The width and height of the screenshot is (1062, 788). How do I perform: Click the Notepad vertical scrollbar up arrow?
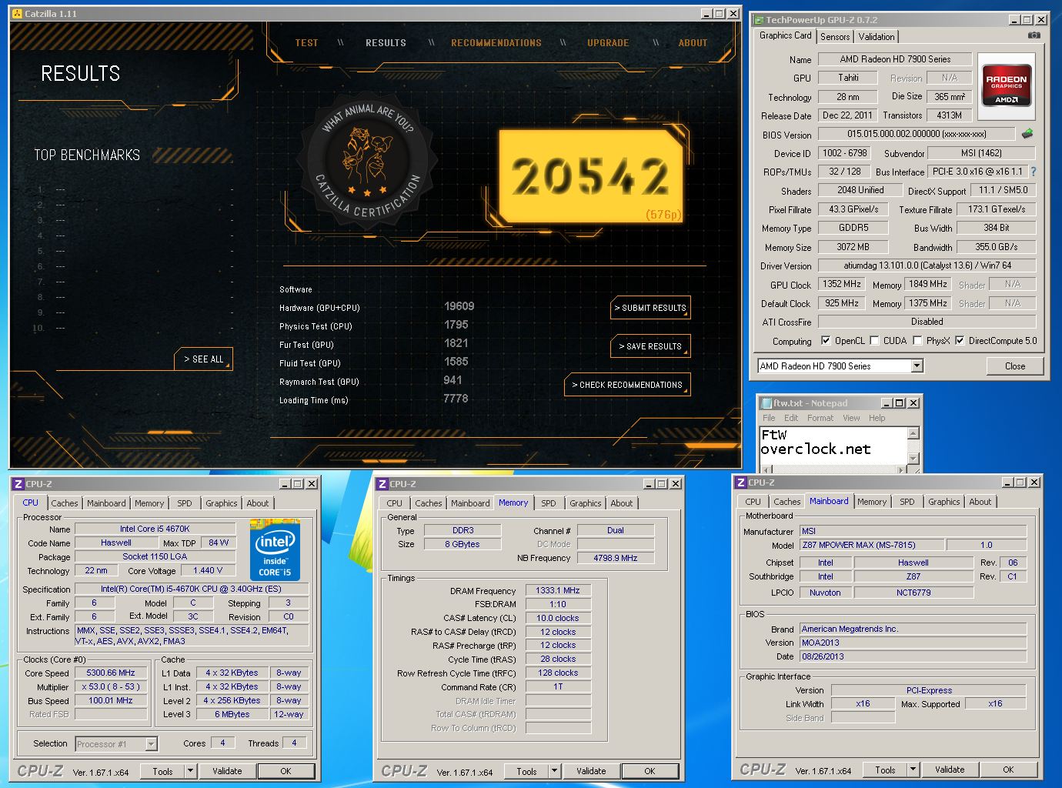click(913, 434)
